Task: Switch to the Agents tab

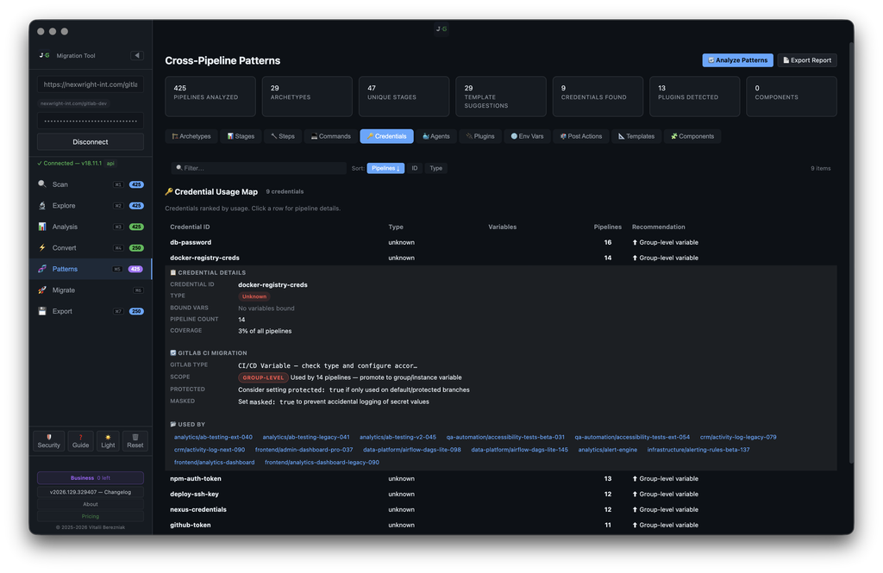Action: pos(436,136)
